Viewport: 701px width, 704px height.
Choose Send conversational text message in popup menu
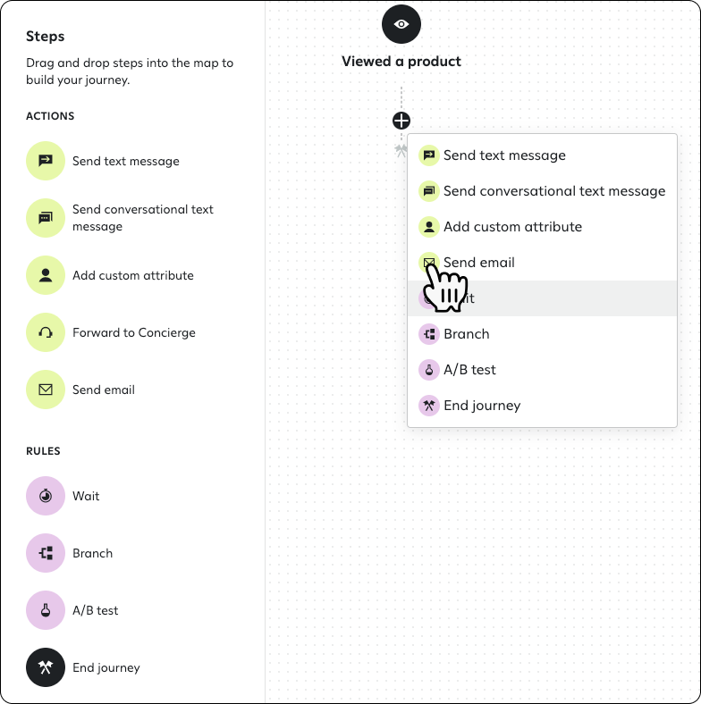(x=542, y=191)
